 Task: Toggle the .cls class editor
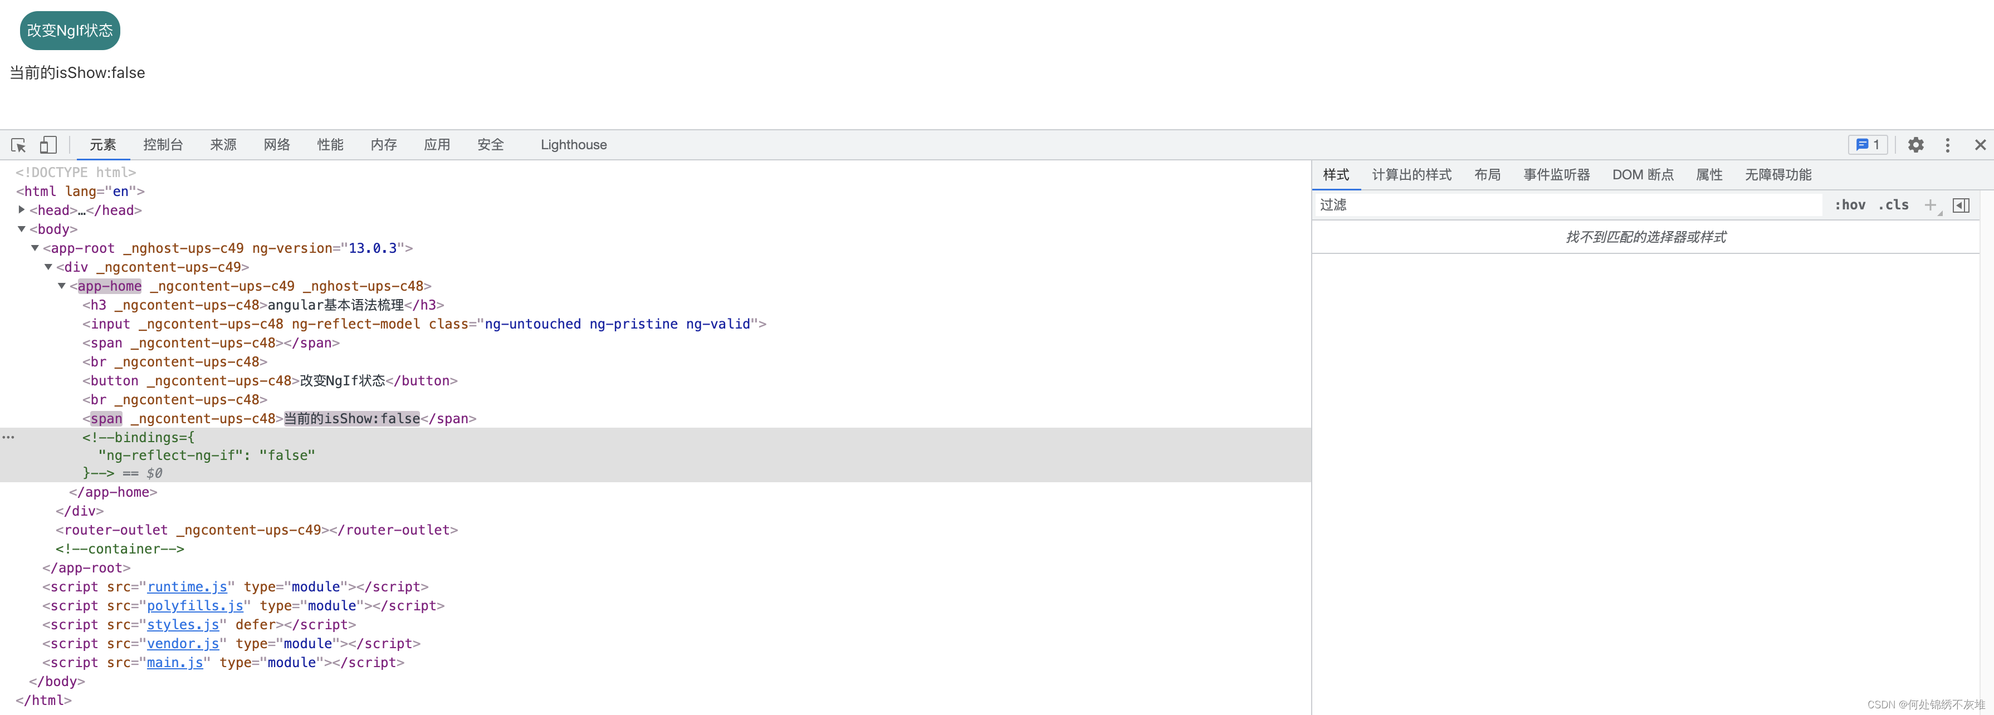click(1893, 205)
